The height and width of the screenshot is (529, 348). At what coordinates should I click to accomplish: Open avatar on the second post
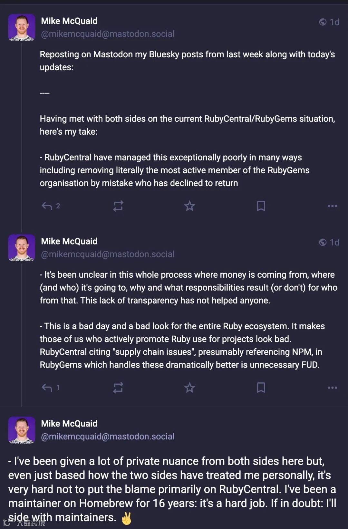pyautogui.click(x=22, y=248)
